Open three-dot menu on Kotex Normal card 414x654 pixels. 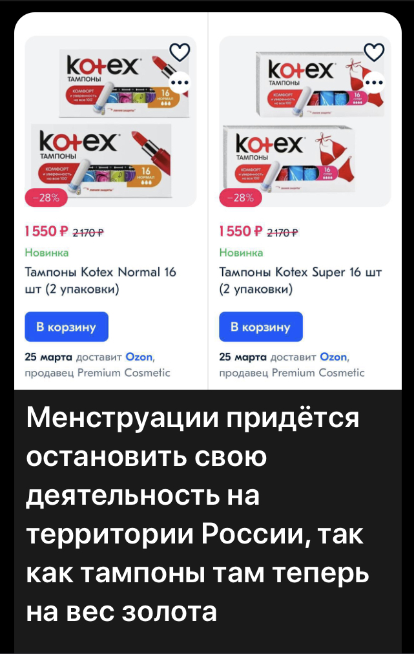pos(180,81)
